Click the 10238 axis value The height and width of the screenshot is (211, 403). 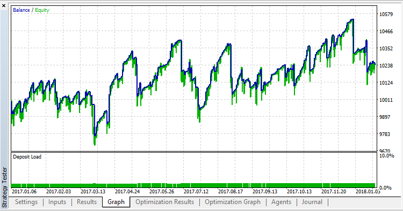[386, 66]
